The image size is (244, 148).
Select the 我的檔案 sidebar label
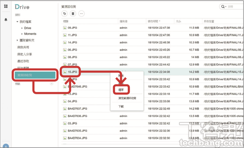coord(25,22)
